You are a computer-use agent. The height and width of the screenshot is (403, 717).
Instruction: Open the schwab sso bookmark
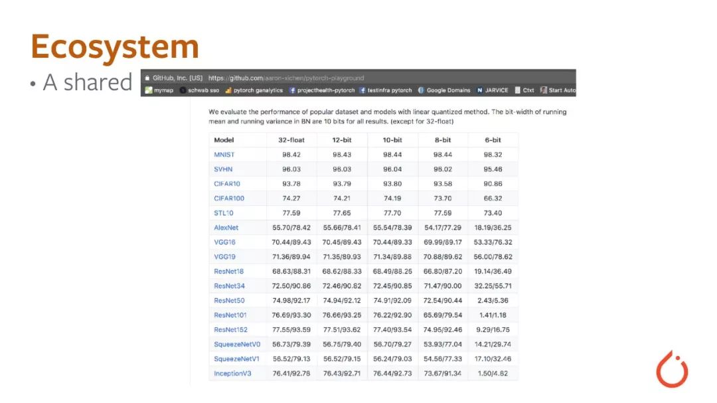point(199,90)
